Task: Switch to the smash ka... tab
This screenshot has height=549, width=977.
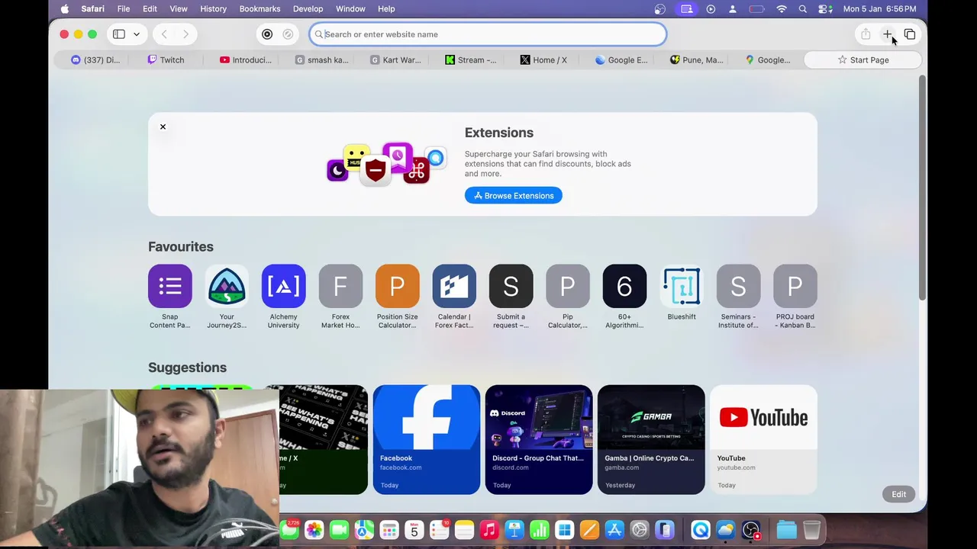Action: tap(321, 60)
